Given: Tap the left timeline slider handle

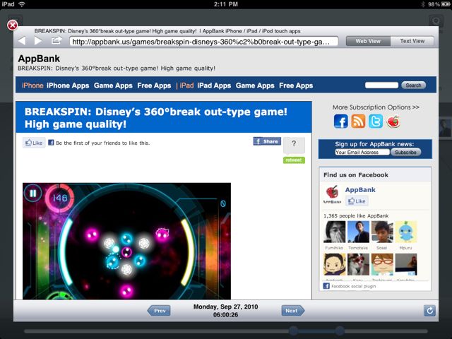Looking at the screenshot, I should pyautogui.click(x=294, y=331).
